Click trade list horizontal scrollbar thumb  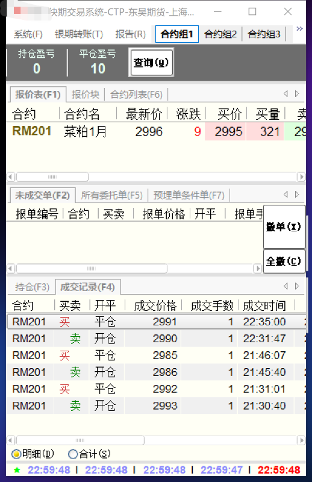click(x=80, y=440)
